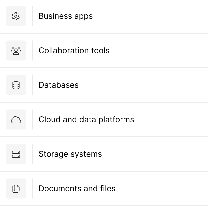Click the gear icon beside Business apps
The image size is (208, 206).
(x=16, y=16)
